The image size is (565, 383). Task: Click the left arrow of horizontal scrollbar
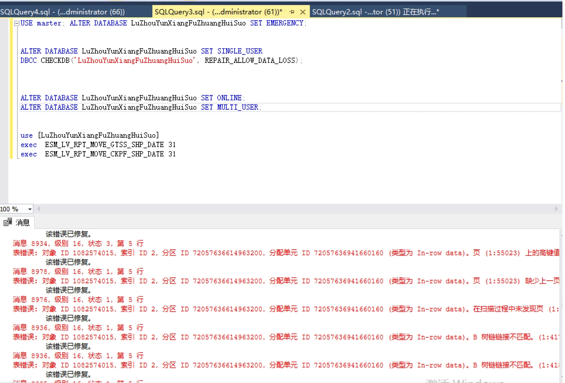39,209
